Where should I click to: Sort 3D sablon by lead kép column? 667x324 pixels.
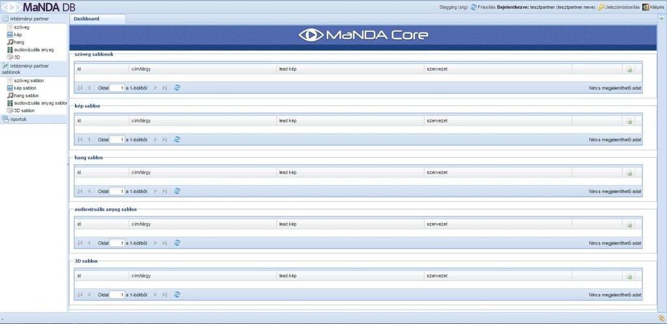click(350, 276)
